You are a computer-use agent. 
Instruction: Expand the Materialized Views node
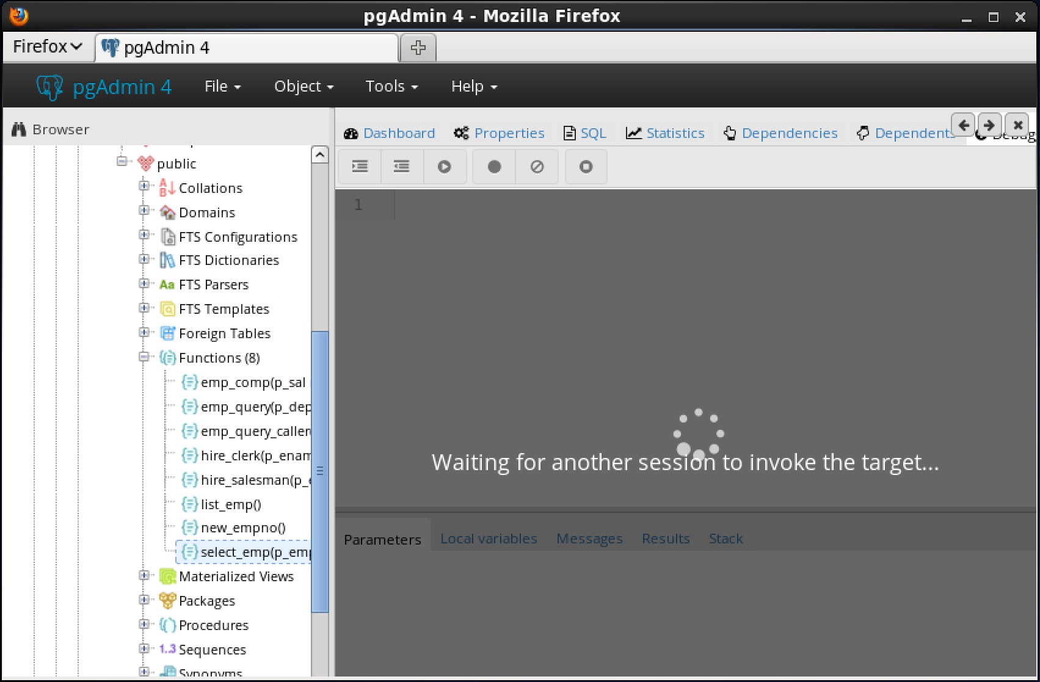click(x=144, y=576)
